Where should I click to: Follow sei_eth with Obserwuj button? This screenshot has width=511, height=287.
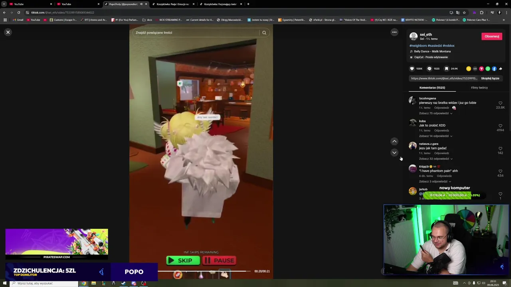point(491,36)
